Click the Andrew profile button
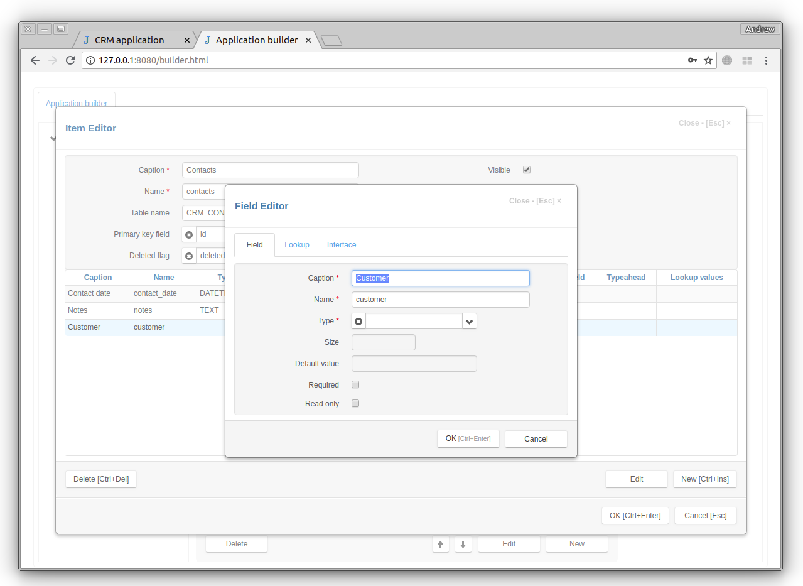This screenshot has width=803, height=586. [x=760, y=29]
